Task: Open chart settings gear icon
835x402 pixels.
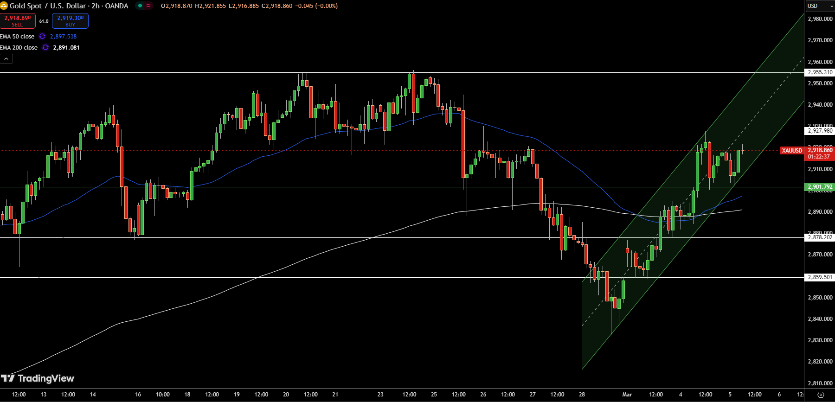Action: (821, 395)
